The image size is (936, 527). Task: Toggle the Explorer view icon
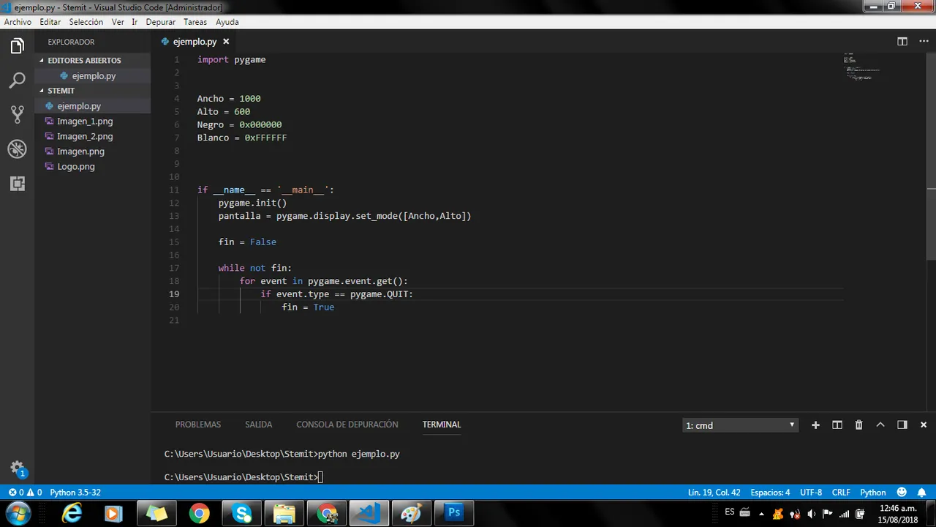tap(18, 47)
